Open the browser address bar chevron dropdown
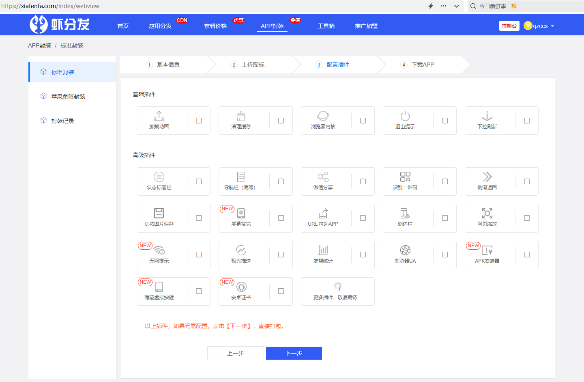 (457, 6)
